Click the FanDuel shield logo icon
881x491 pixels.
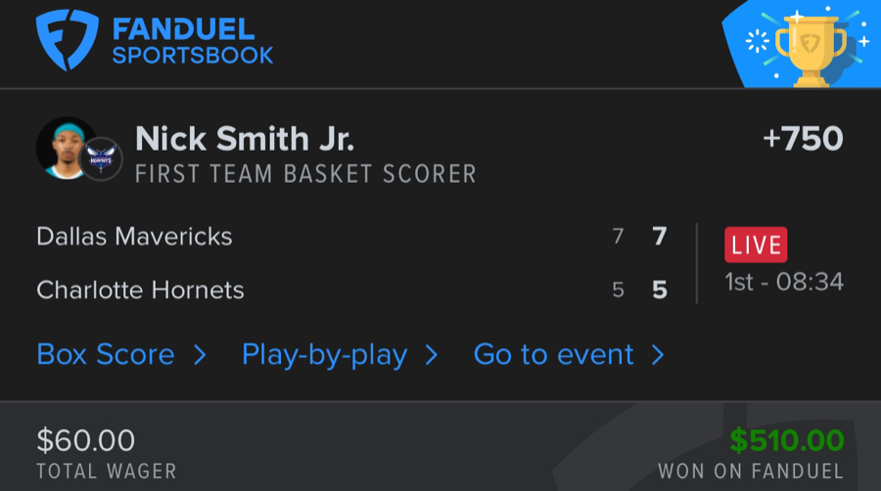tap(69, 41)
